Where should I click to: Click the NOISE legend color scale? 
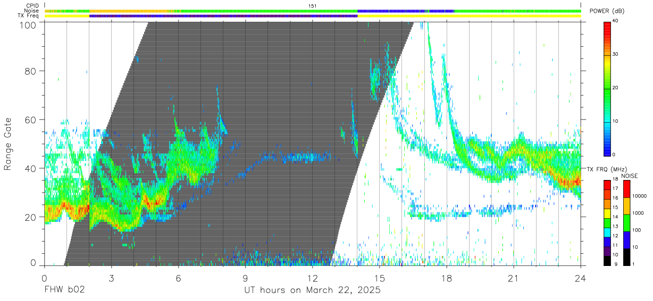pyautogui.click(x=627, y=222)
